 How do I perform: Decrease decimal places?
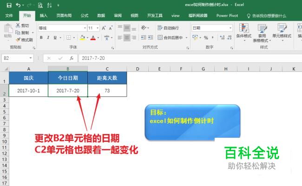[229, 38]
